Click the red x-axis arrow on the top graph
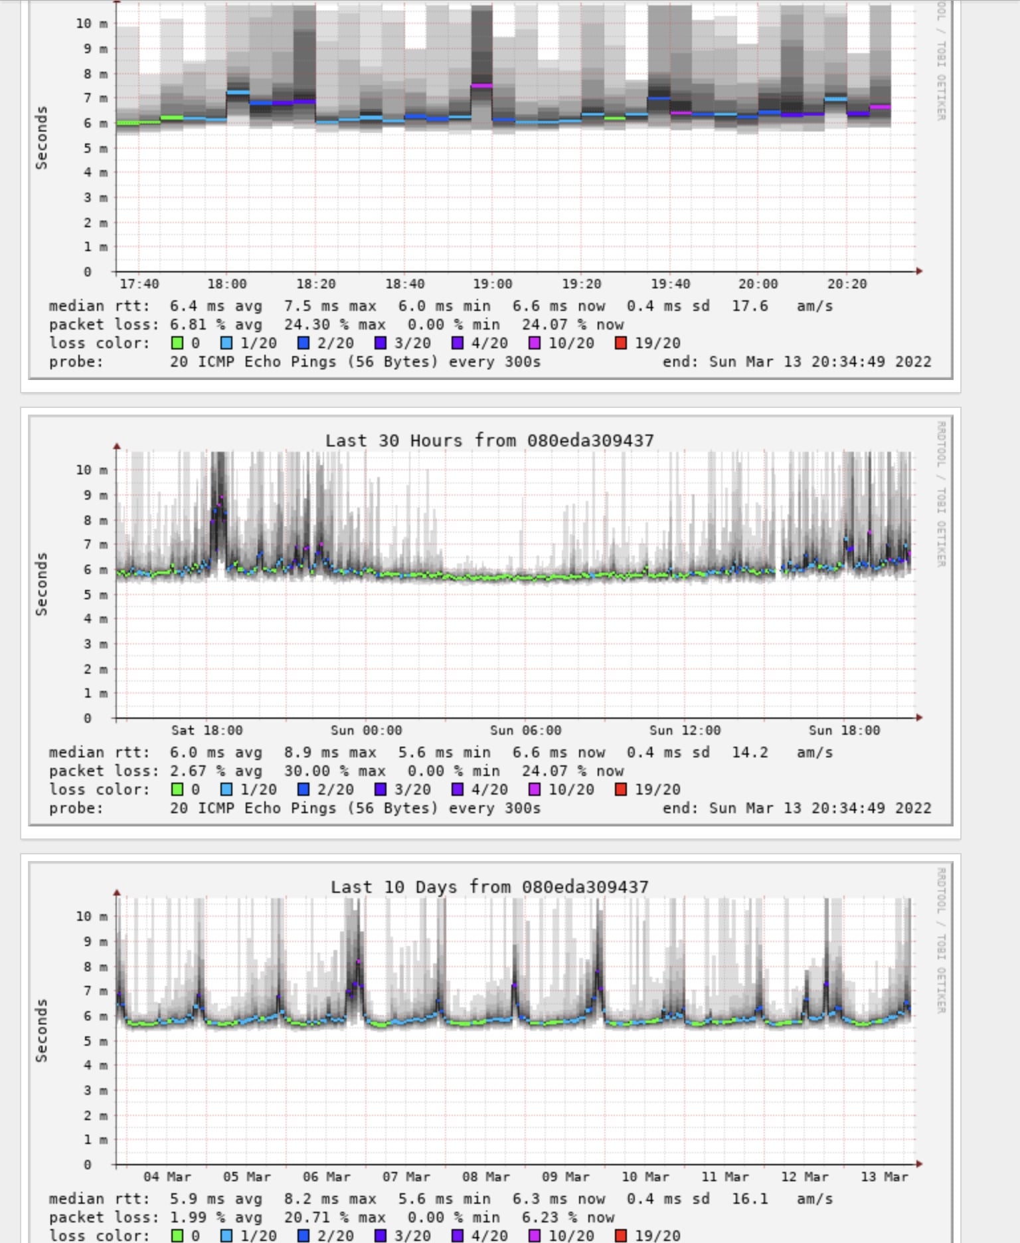1020x1243 pixels. tap(919, 271)
